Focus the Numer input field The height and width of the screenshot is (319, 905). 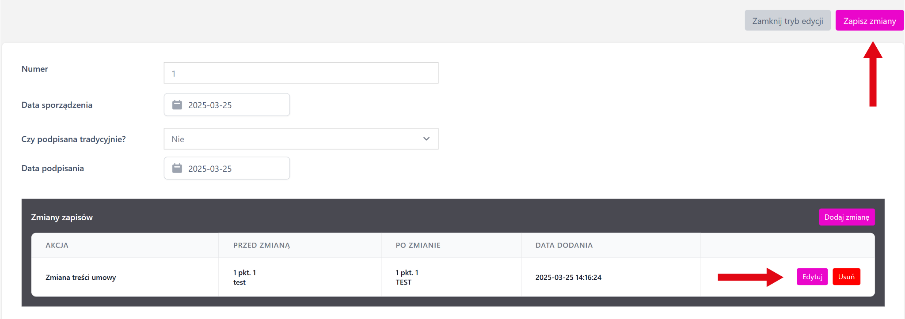click(x=300, y=73)
